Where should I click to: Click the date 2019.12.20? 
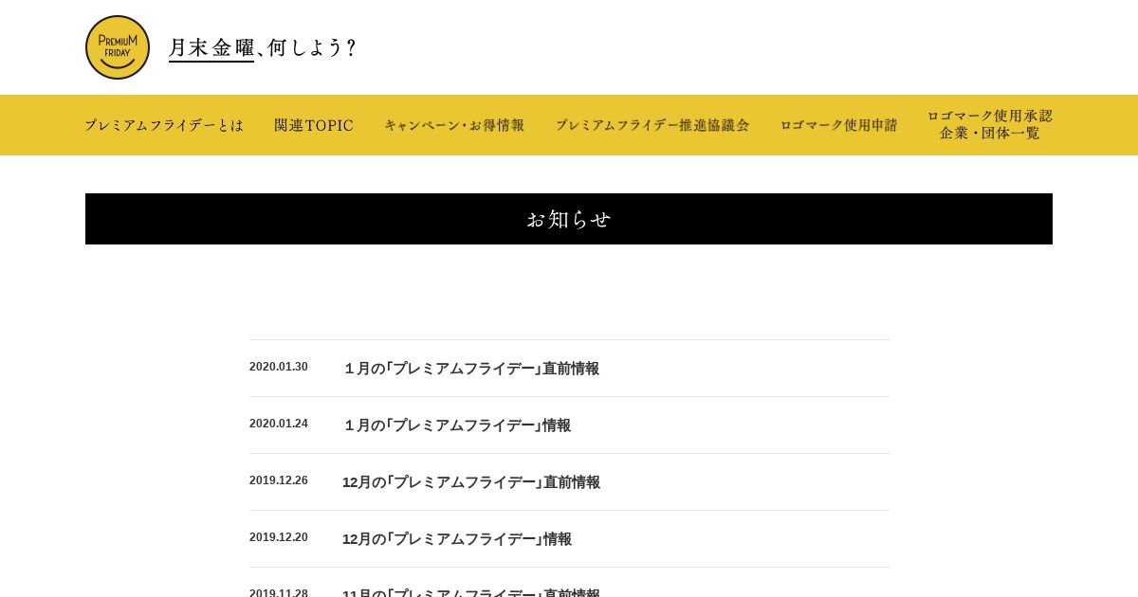(x=279, y=537)
